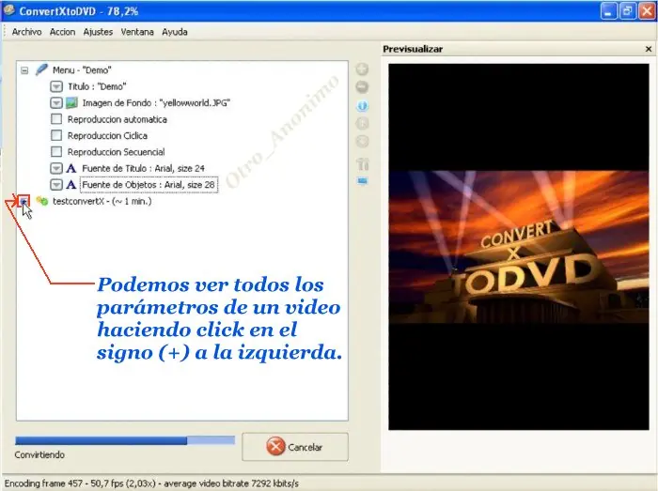Screen dimensions: 658x491
Task: Click the remove (minus) button in the side toolbar
Action: 362,87
